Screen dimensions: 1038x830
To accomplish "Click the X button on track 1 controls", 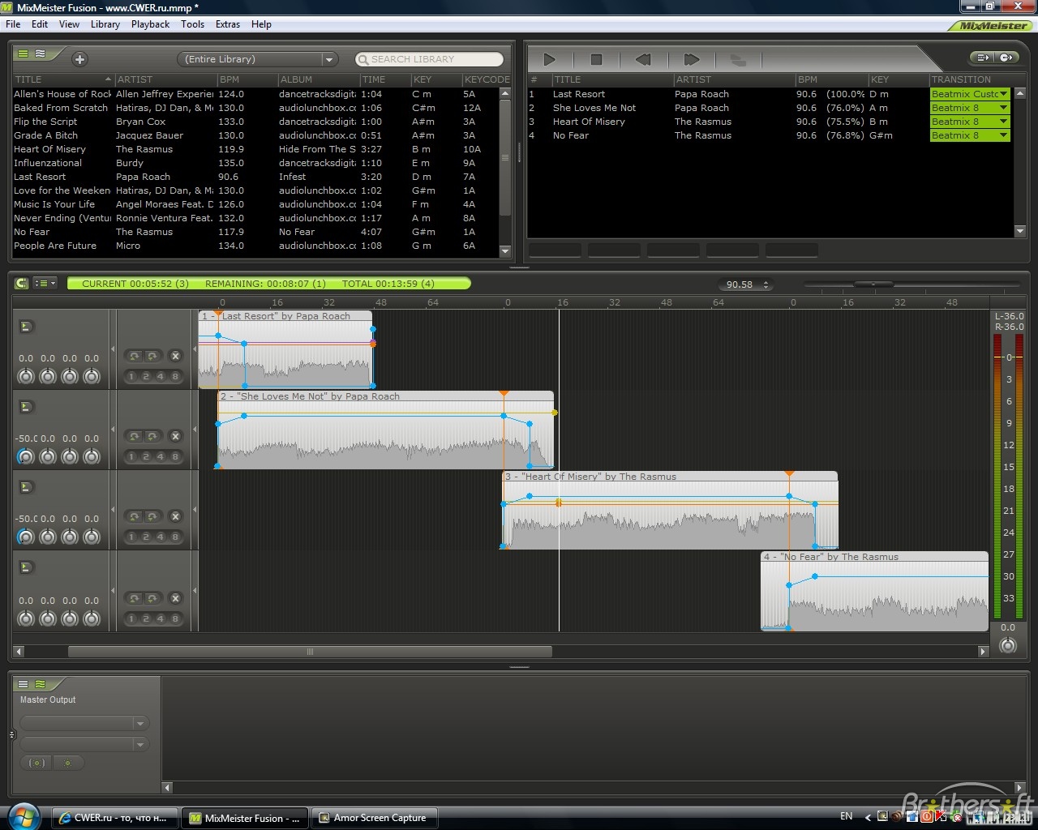I will coord(175,356).
